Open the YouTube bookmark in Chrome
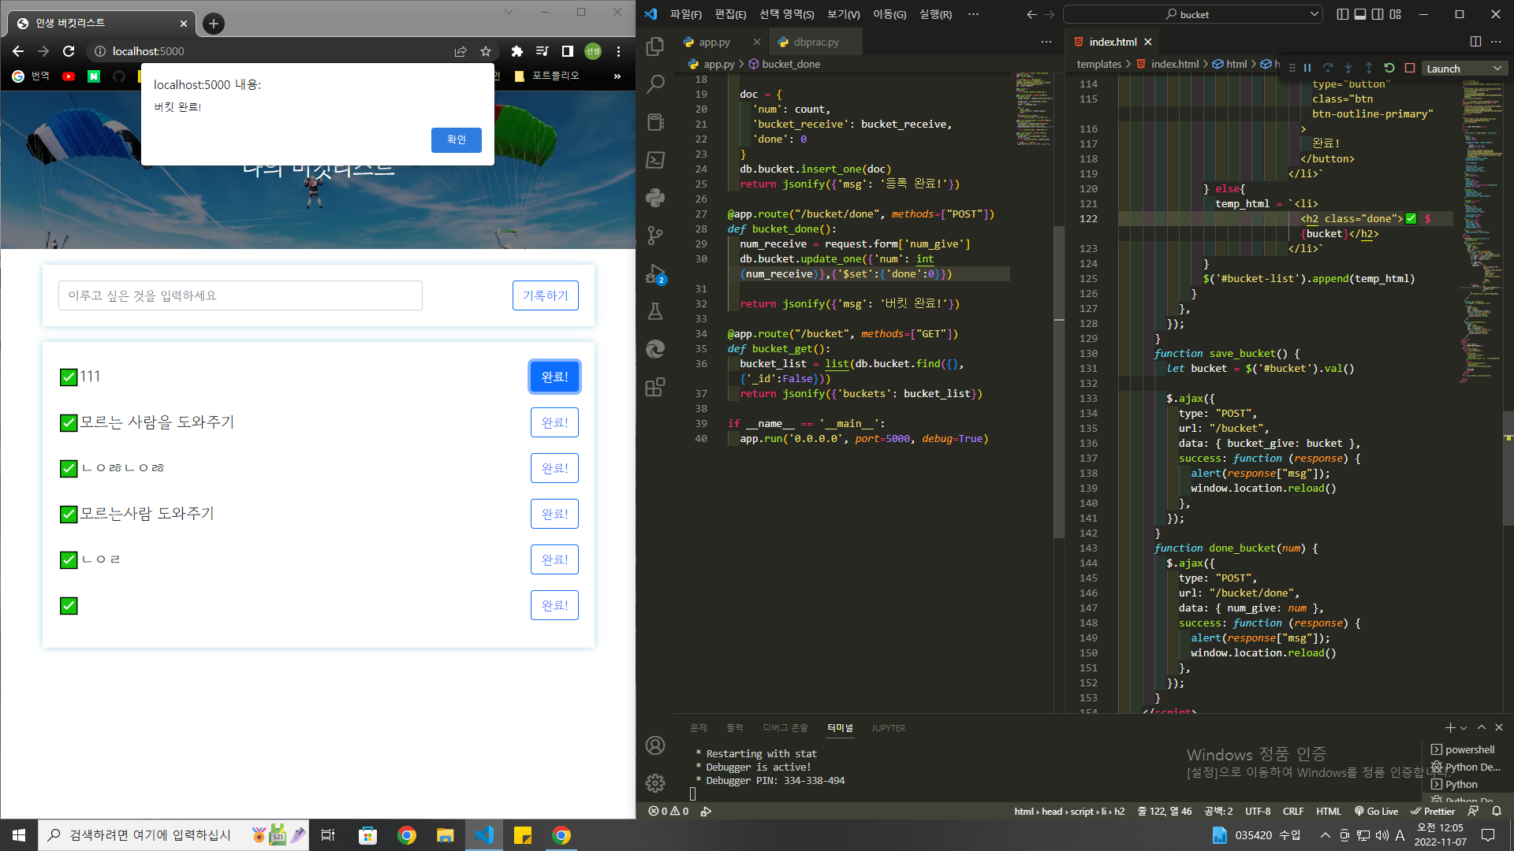The width and height of the screenshot is (1514, 851). tap(69, 76)
